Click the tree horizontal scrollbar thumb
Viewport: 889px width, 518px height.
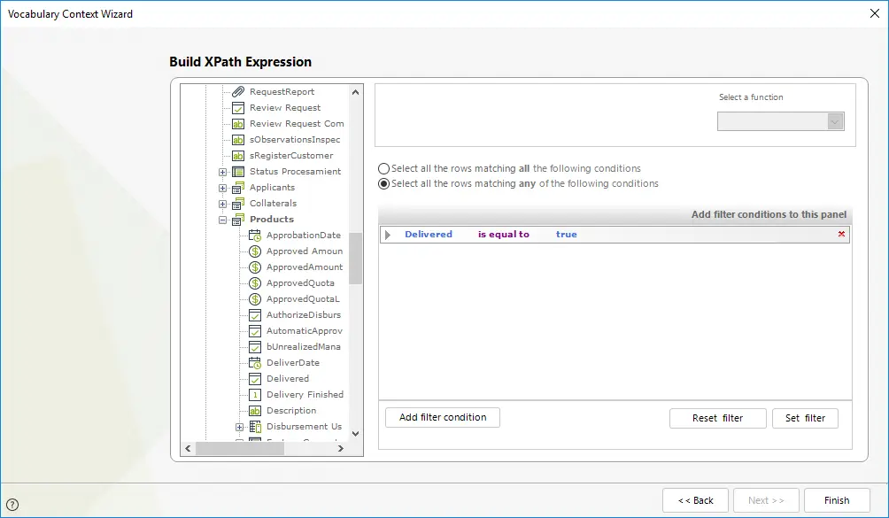pos(240,448)
